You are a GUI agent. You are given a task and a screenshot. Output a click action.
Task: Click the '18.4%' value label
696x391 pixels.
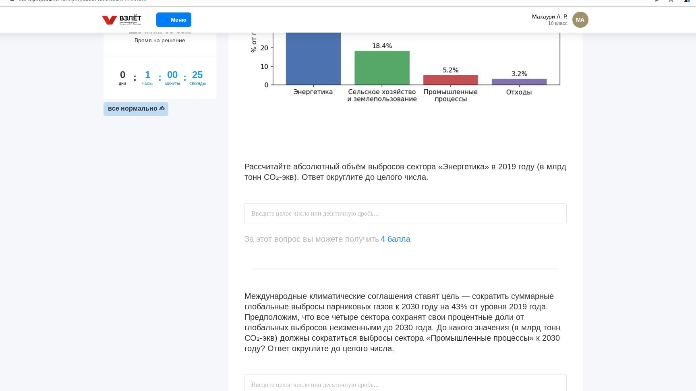(x=382, y=46)
